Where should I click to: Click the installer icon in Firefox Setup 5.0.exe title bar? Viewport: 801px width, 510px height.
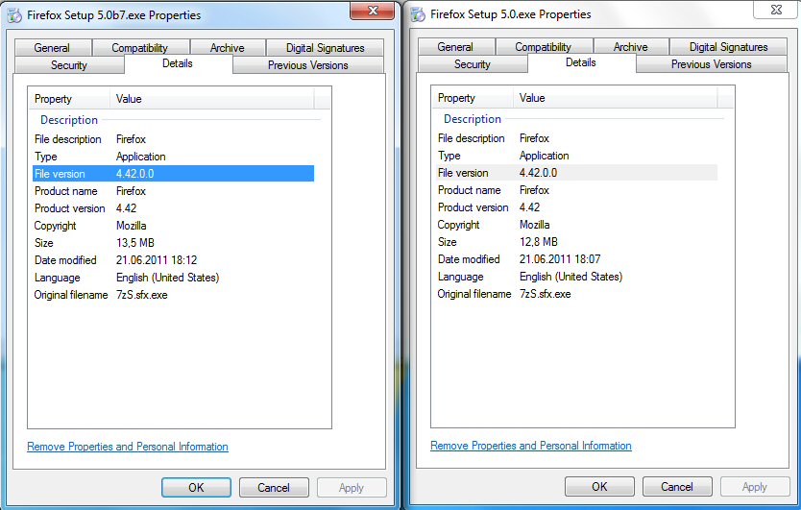tap(418, 14)
